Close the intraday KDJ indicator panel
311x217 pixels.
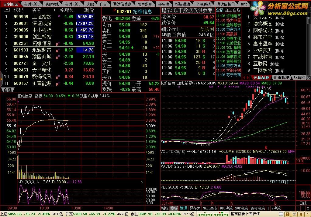click(x=142, y=182)
